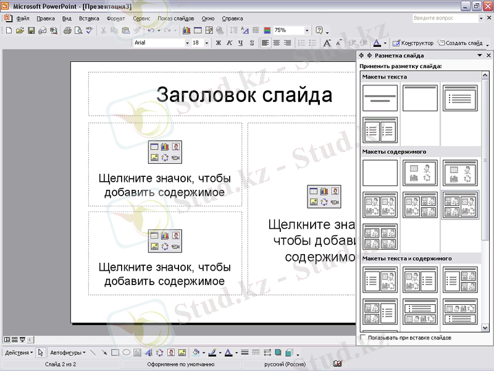This screenshot has width=494, height=371.
Task: Select the Rectangle drawing tool
Action: pyautogui.click(x=115, y=352)
